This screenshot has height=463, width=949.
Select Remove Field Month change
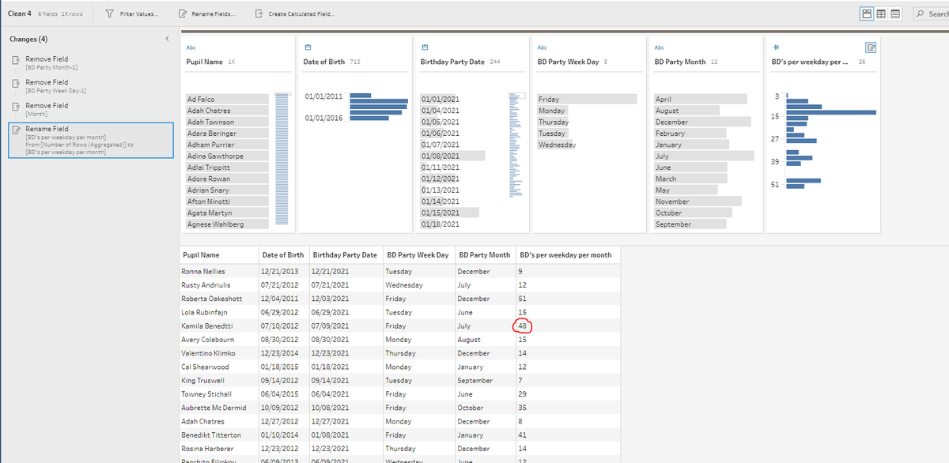pyautogui.click(x=91, y=109)
